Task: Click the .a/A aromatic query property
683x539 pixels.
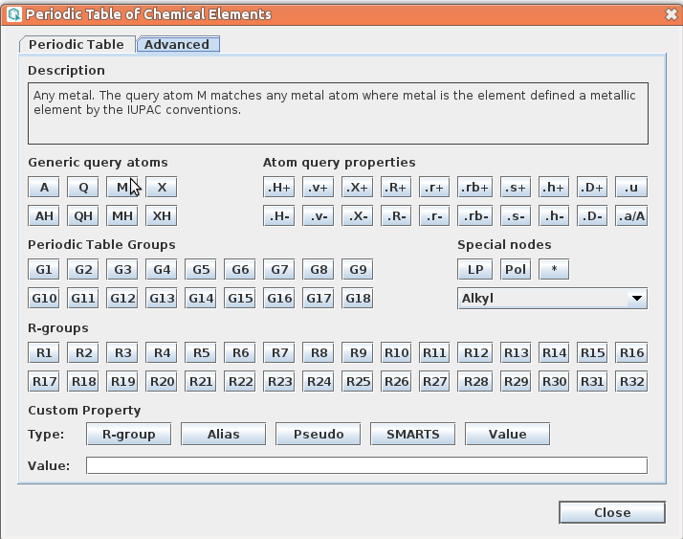Action: 631,216
